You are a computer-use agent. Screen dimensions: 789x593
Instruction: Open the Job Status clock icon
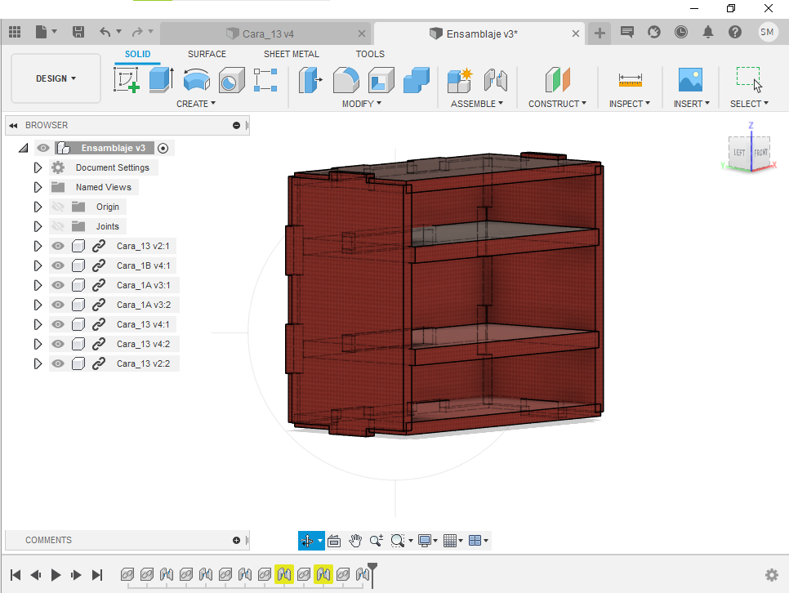tap(681, 32)
